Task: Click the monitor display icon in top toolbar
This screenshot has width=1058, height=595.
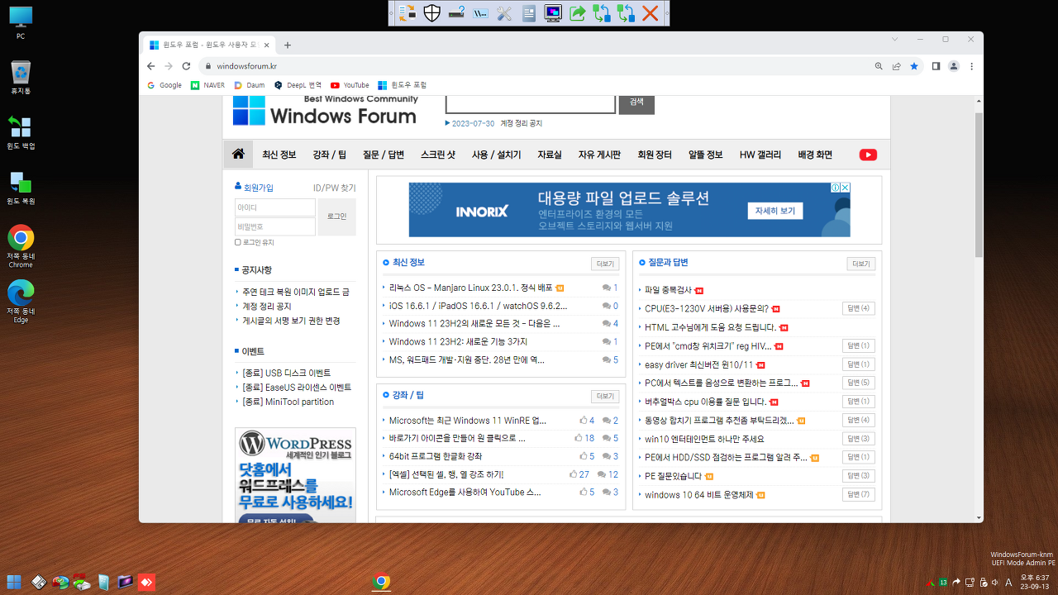Action: (553, 13)
